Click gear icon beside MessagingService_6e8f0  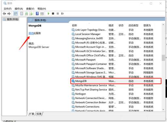(x=73, y=38)
